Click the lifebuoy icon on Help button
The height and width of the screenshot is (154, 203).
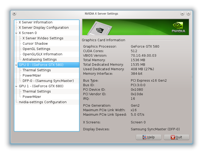tap(145, 137)
